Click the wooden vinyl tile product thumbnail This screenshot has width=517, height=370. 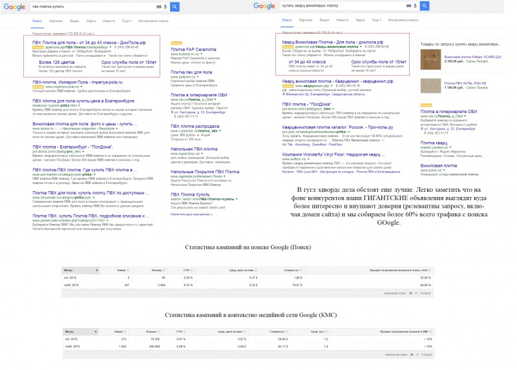point(430,59)
